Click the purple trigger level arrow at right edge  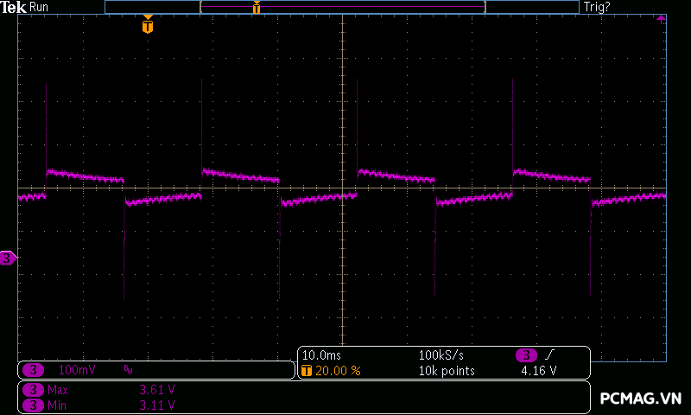[x=661, y=18]
